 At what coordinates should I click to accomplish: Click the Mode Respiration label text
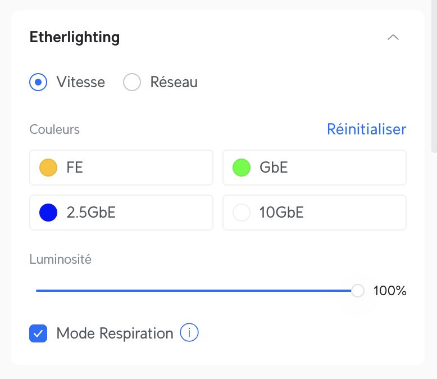coord(115,333)
